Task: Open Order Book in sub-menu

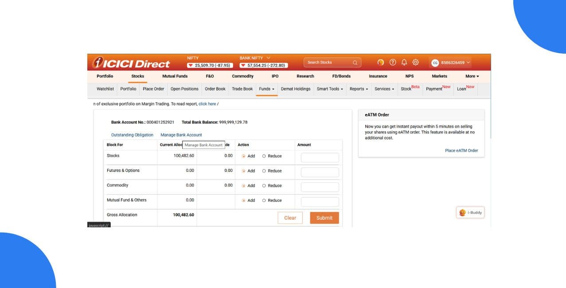Action: tap(215, 89)
